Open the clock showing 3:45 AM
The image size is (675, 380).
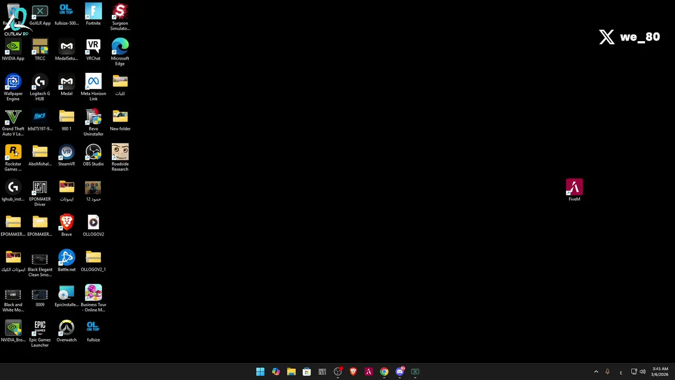pyautogui.click(x=660, y=372)
